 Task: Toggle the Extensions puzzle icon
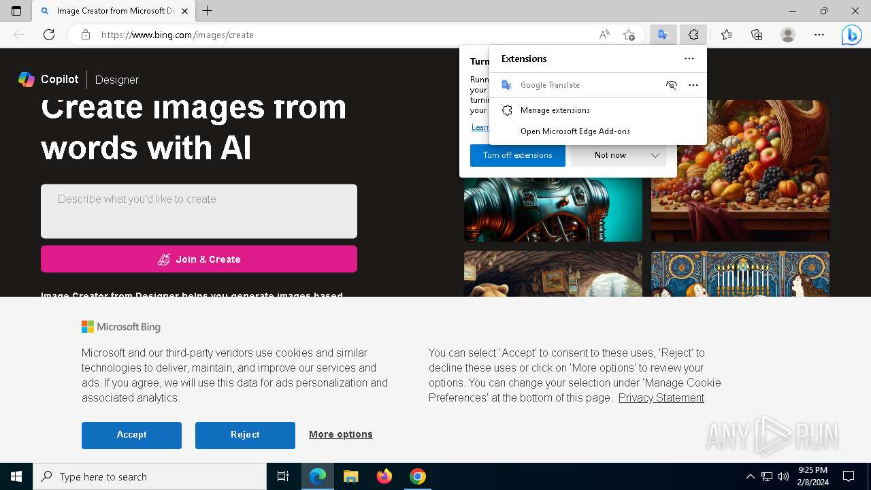click(x=693, y=35)
